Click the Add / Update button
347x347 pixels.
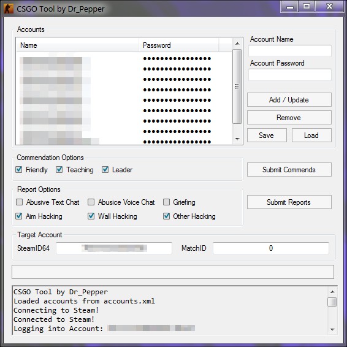tap(289, 100)
